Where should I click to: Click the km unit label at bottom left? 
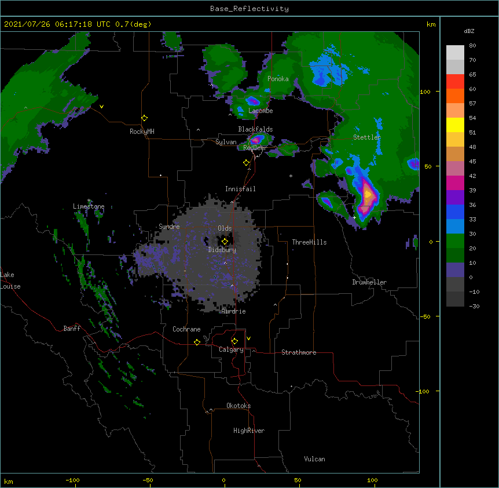click(x=9, y=482)
